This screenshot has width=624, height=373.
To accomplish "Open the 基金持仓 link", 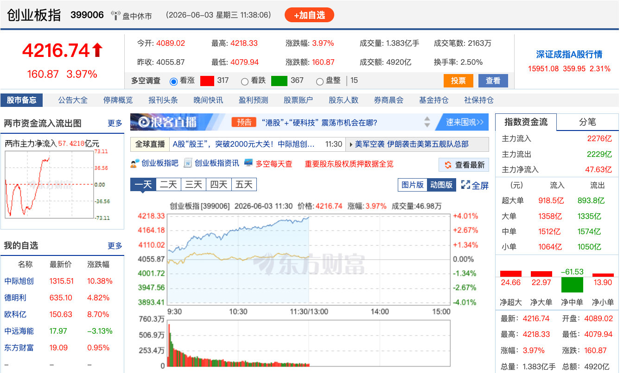I will click(434, 100).
